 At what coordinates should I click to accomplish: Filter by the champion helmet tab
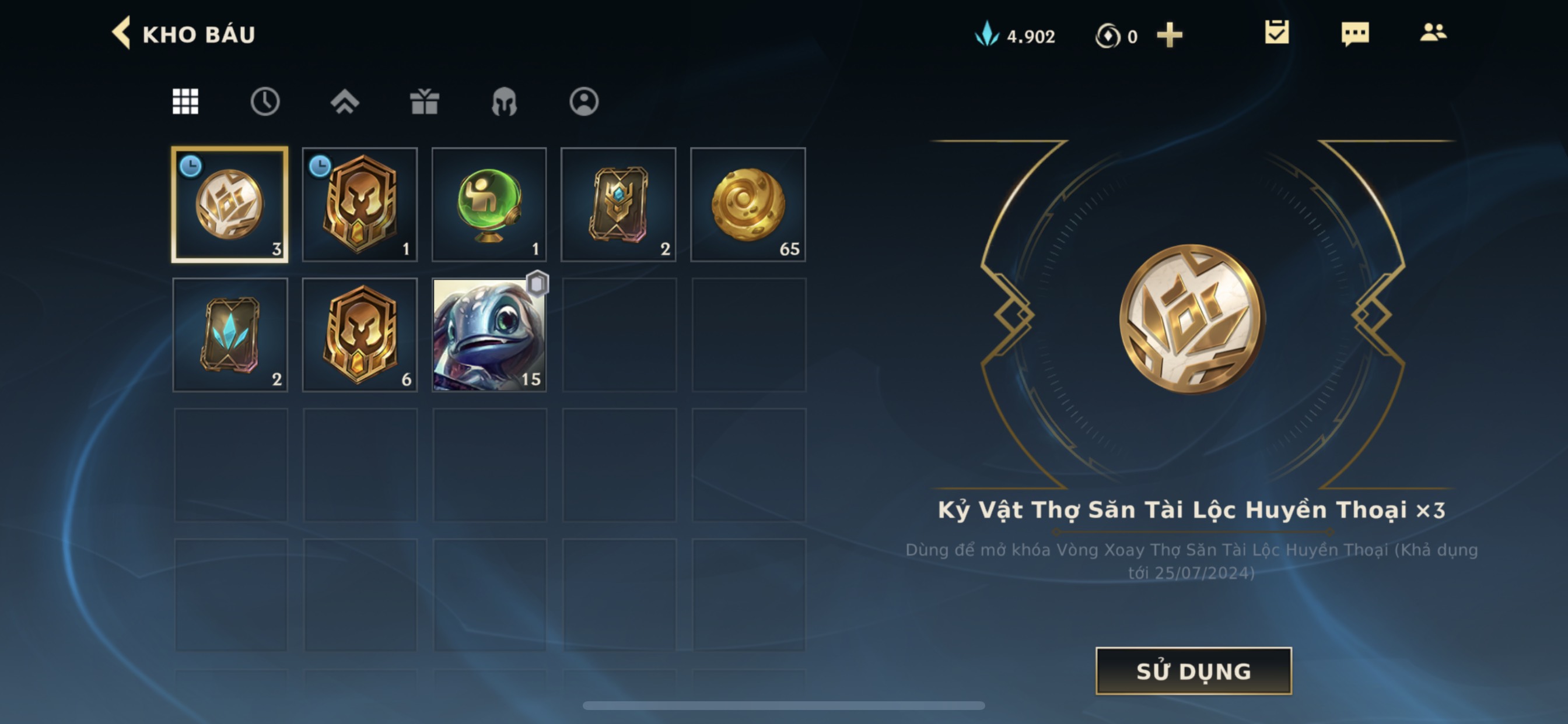(x=504, y=101)
